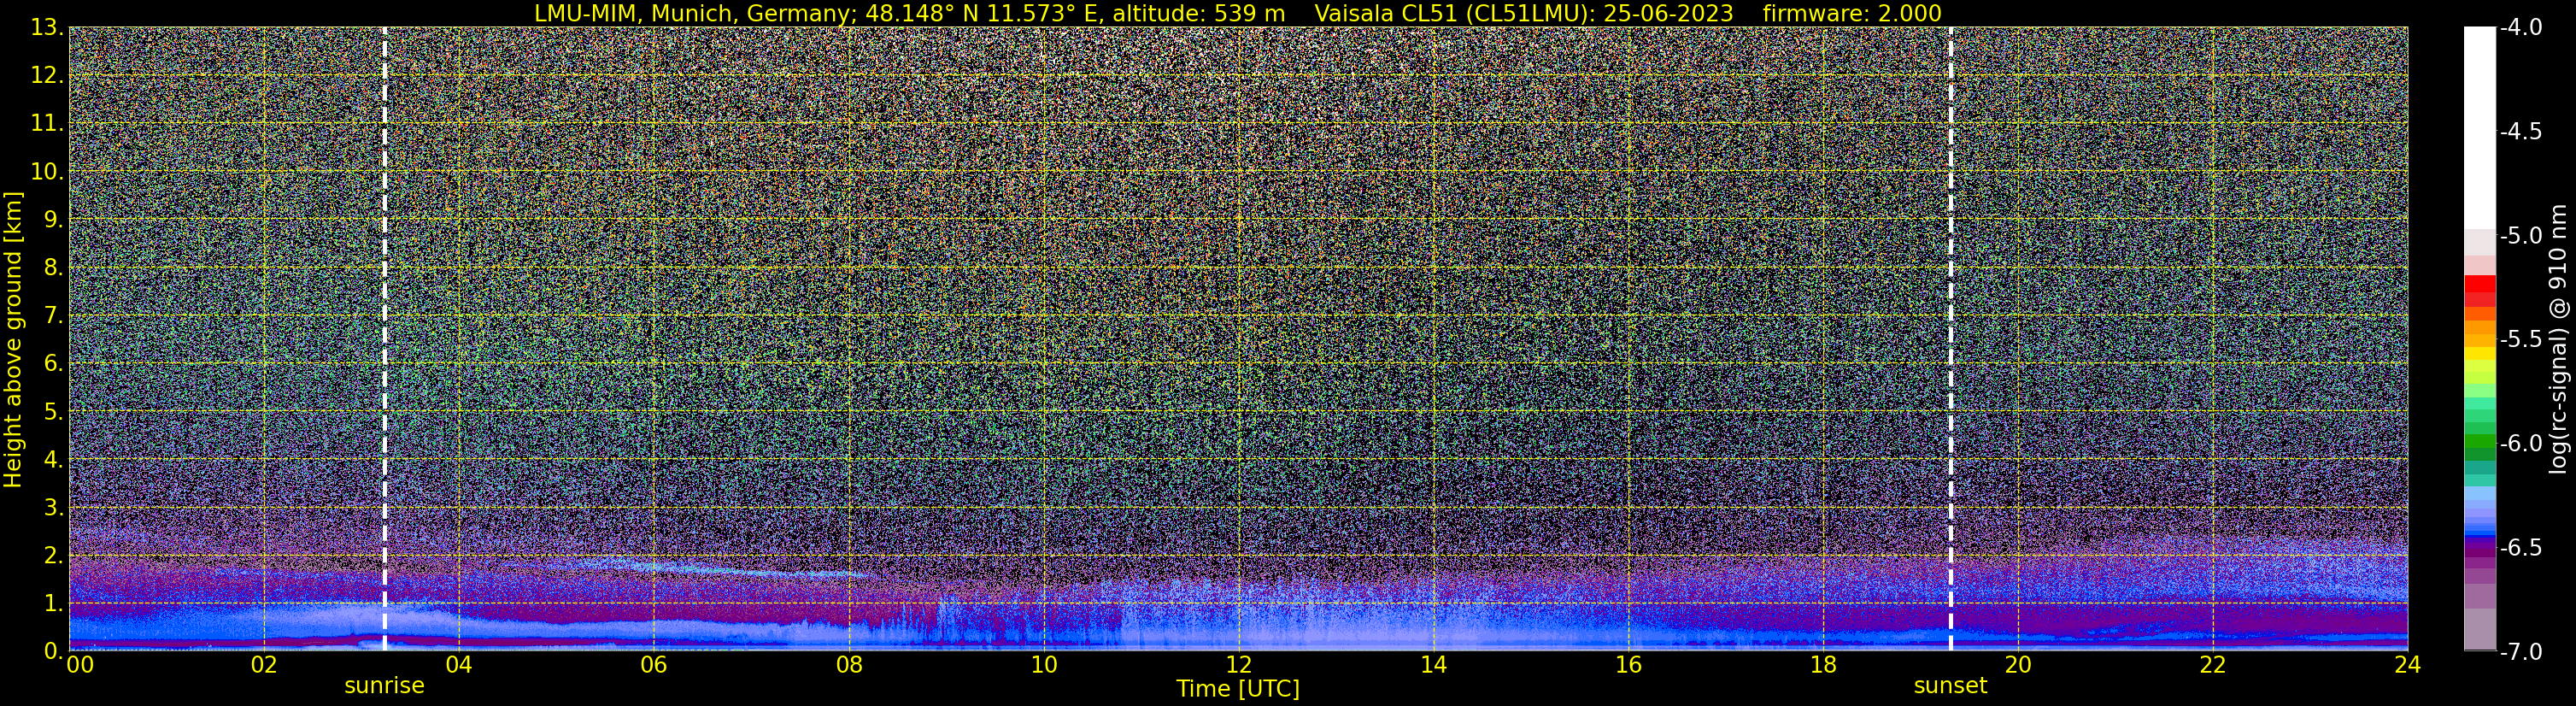Viewport: 2576px width, 706px height.
Task: Click the "13." tick on the height axis
Action: (47, 27)
